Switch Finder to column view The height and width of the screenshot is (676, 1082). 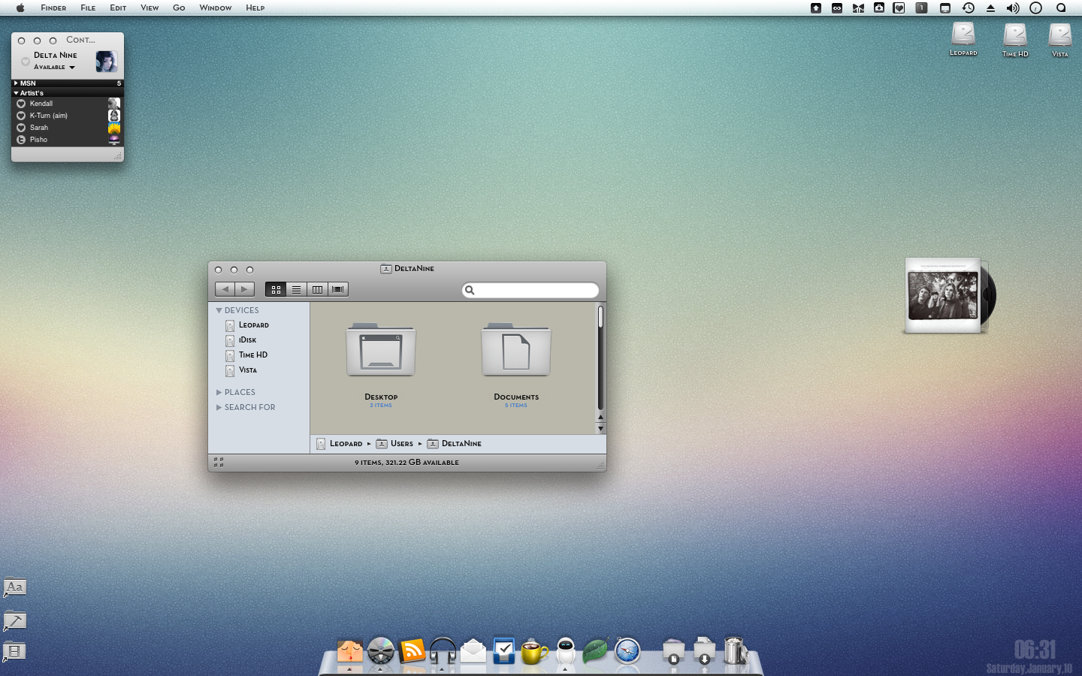317,289
